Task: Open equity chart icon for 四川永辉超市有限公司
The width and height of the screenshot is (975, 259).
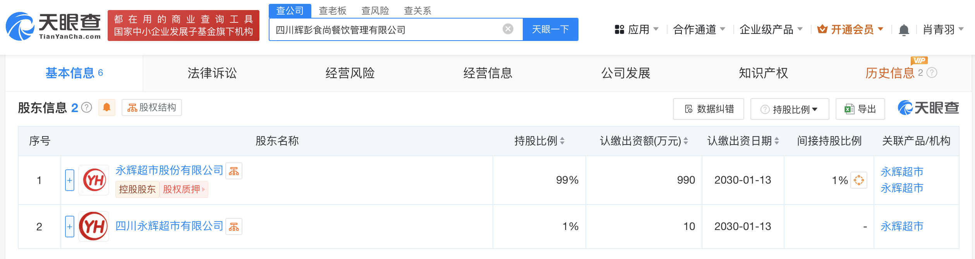Action: click(234, 227)
